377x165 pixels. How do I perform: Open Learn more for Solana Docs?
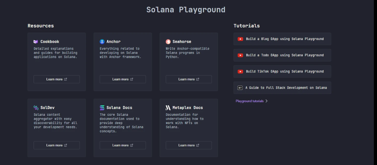123,145
